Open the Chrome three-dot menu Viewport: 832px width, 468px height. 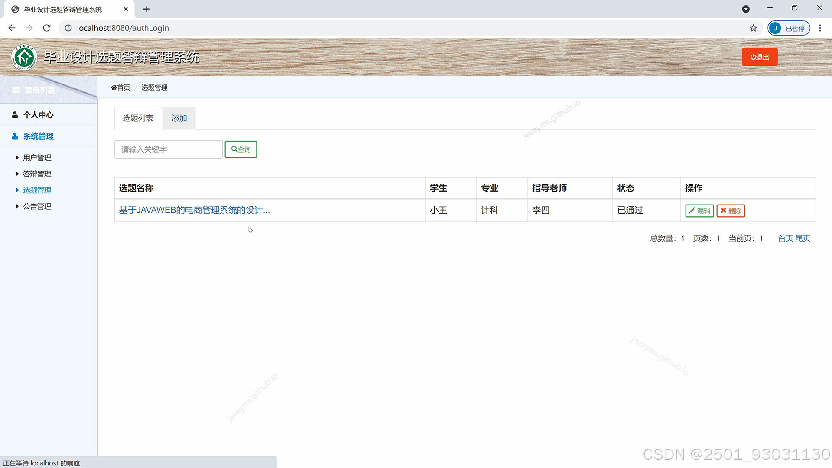point(820,28)
